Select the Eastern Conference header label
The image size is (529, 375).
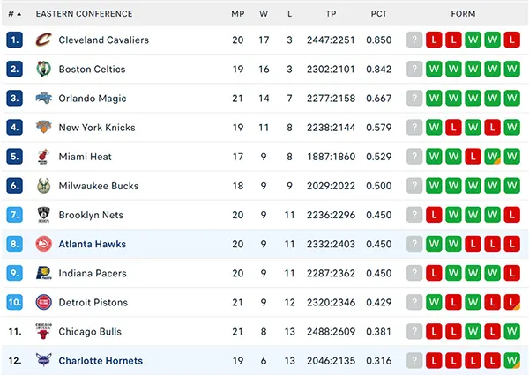click(85, 14)
